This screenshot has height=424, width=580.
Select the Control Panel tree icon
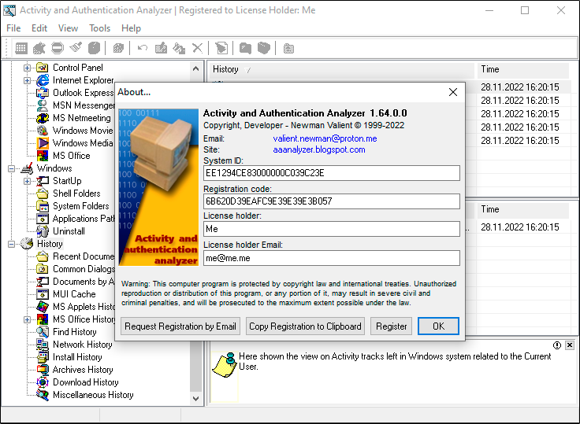pyautogui.click(x=43, y=68)
